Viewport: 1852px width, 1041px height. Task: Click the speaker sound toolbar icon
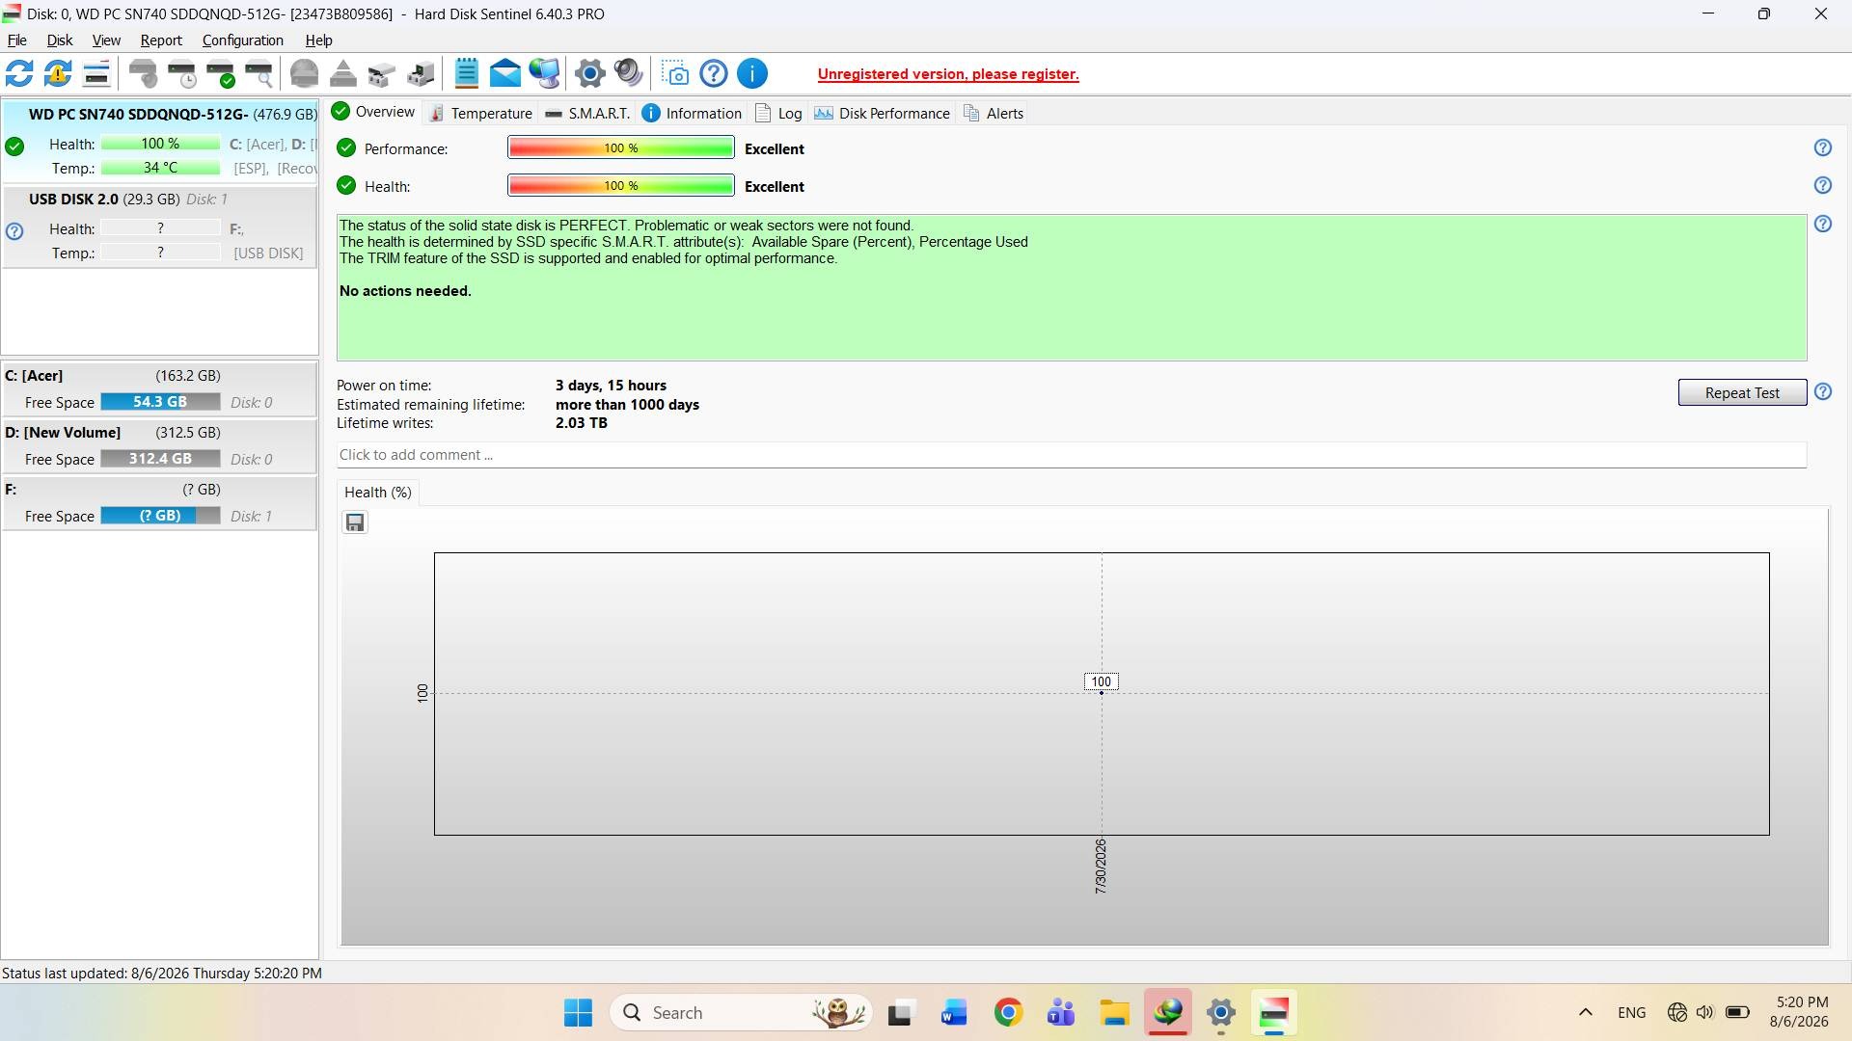(629, 73)
